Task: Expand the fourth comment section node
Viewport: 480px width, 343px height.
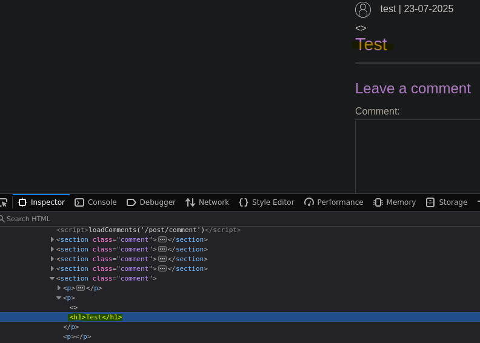Action: (x=52, y=268)
